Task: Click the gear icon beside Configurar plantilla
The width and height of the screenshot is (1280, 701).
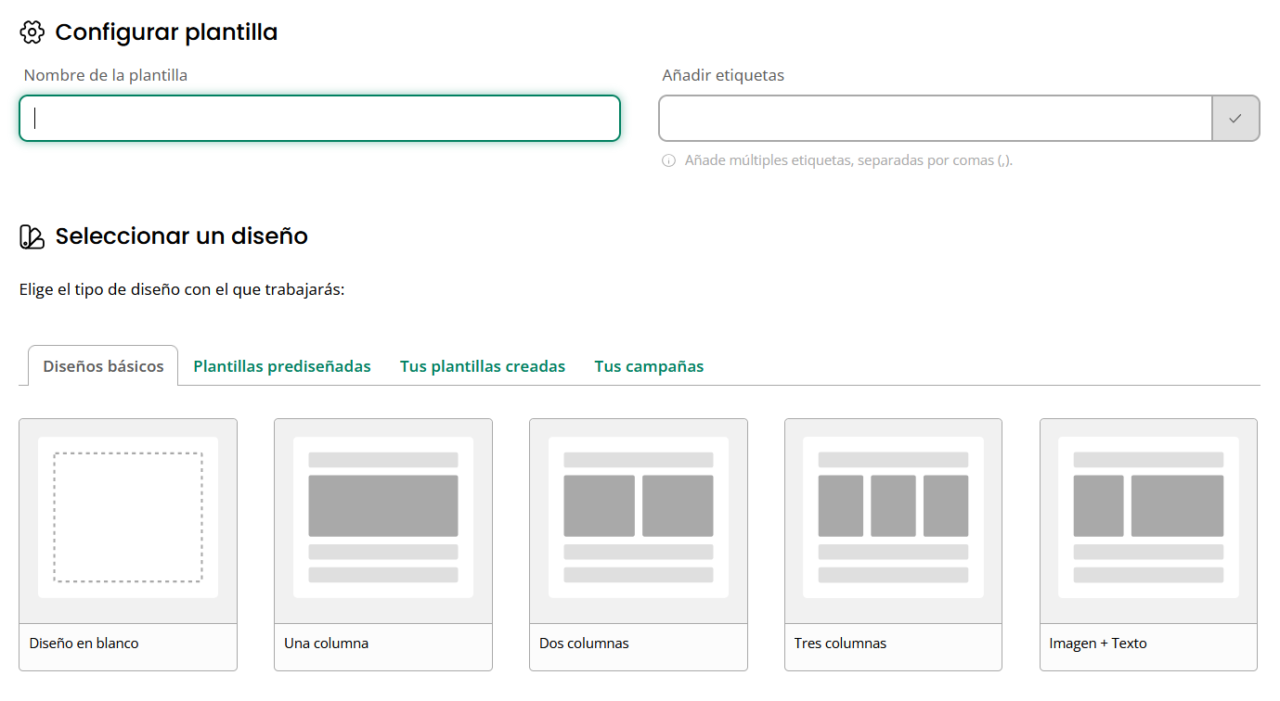Action: click(32, 32)
